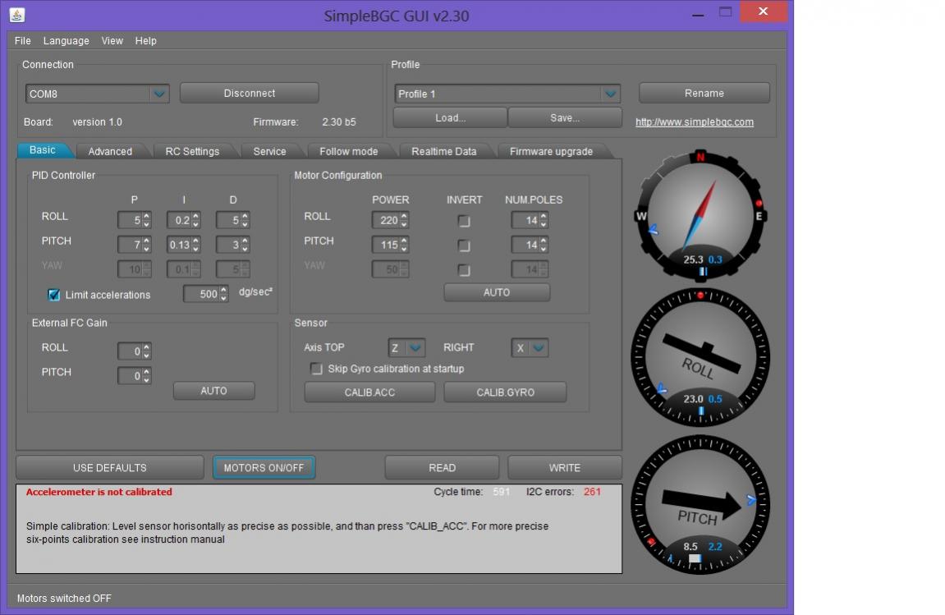The width and height of the screenshot is (945, 615).
Task: Show the Realtime Data tab
Action: pos(443,151)
